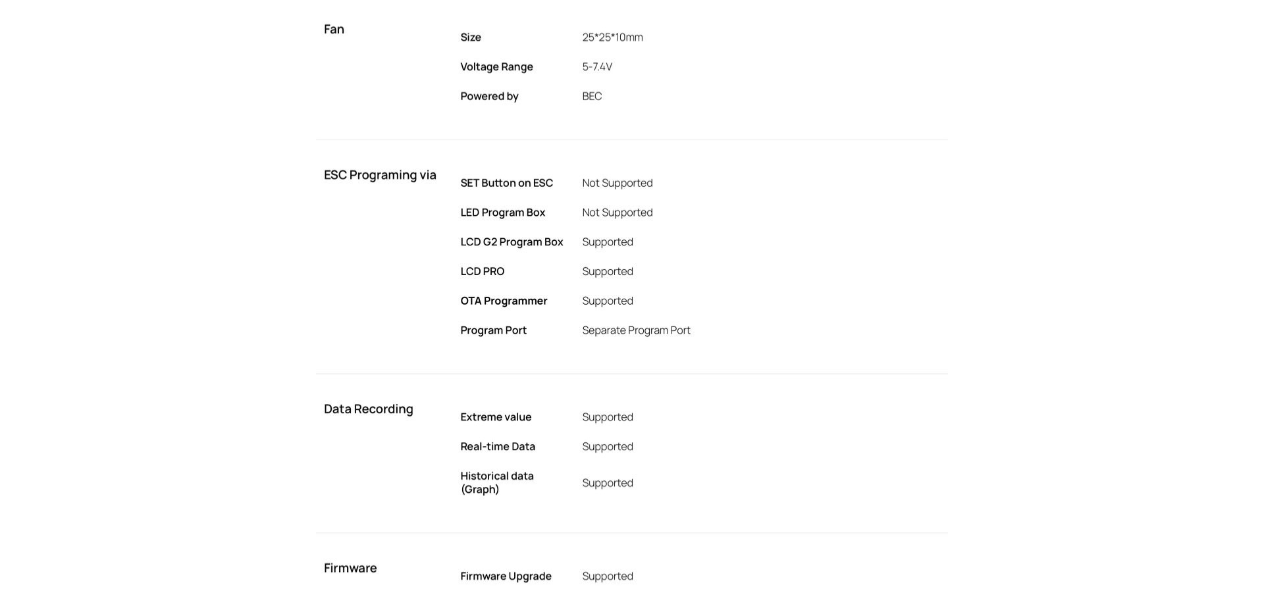Click the SET Button on ESC label
This screenshot has height=610, width=1264.
coord(506,183)
